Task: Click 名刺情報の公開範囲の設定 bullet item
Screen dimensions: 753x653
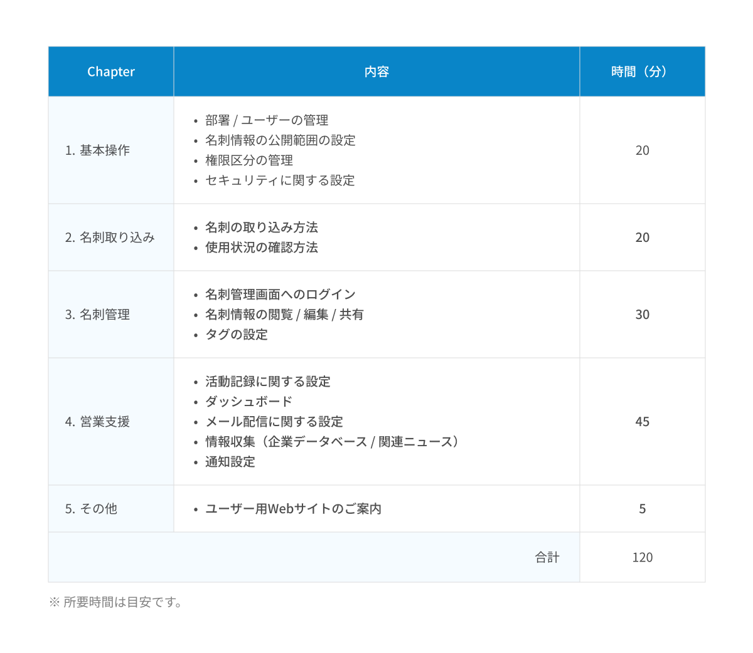Action: pyautogui.click(x=280, y=140)
